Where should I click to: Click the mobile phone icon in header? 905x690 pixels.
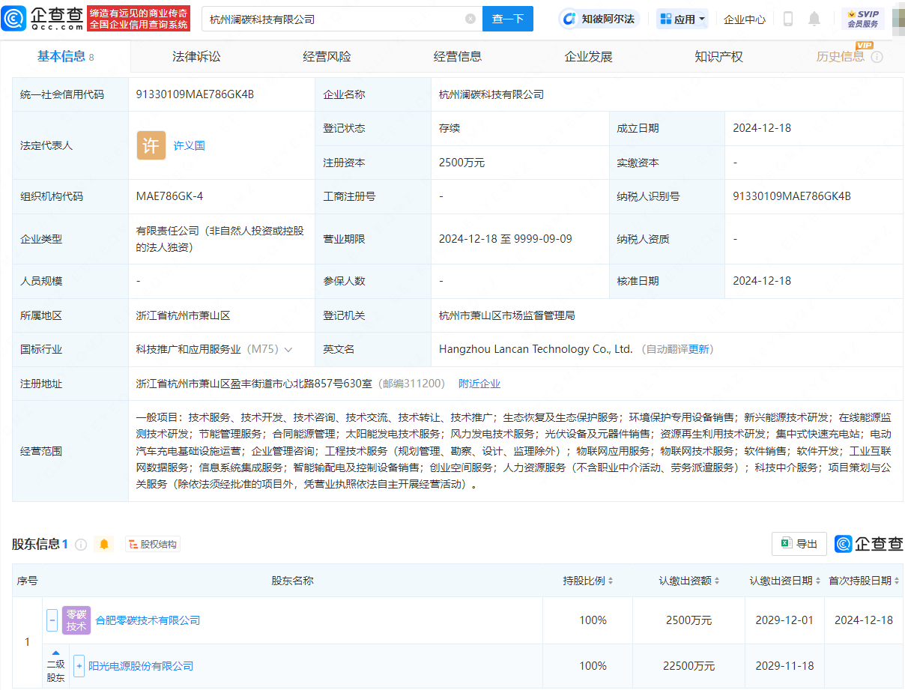788,19
